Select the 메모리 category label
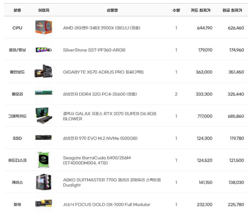This screenshot has width=252, height=213. click(17, 94)
